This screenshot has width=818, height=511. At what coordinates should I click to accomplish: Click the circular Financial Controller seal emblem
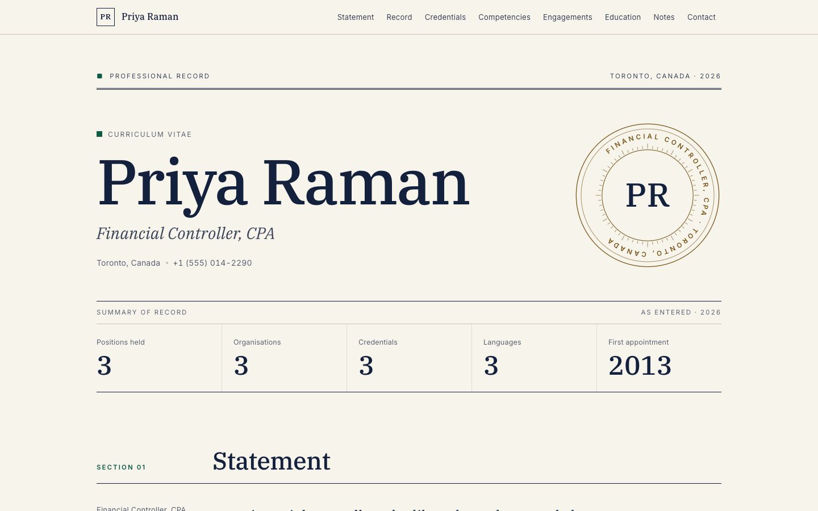pos(648,195)
